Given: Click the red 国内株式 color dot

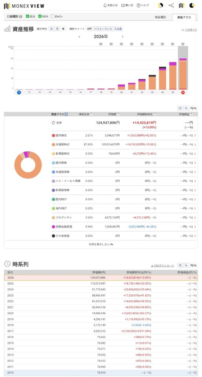Looking at the screenshot, I should [x=53, y=135].
